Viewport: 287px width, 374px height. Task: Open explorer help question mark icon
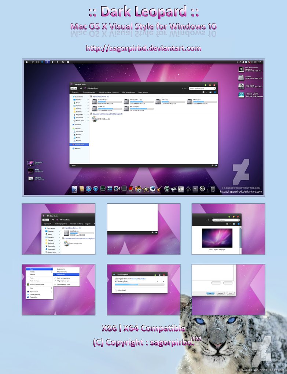pyautogui.click(x=215, y=92)
